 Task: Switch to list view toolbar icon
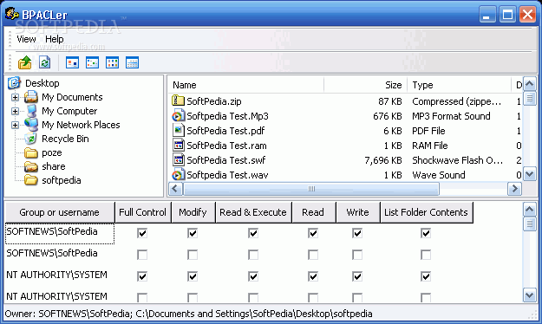(x=113, y=63)
